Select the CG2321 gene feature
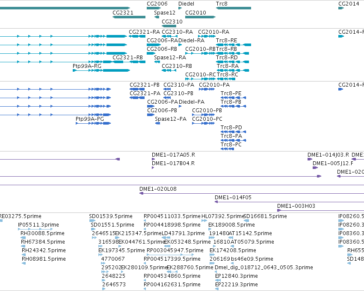Viewport: 364px width, 291px height. (x=129, y=17)
